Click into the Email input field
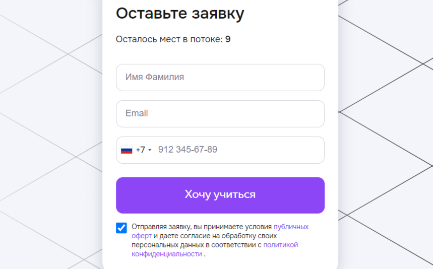The height and width of the screenshot is (269, 433). tap(220, 114)
